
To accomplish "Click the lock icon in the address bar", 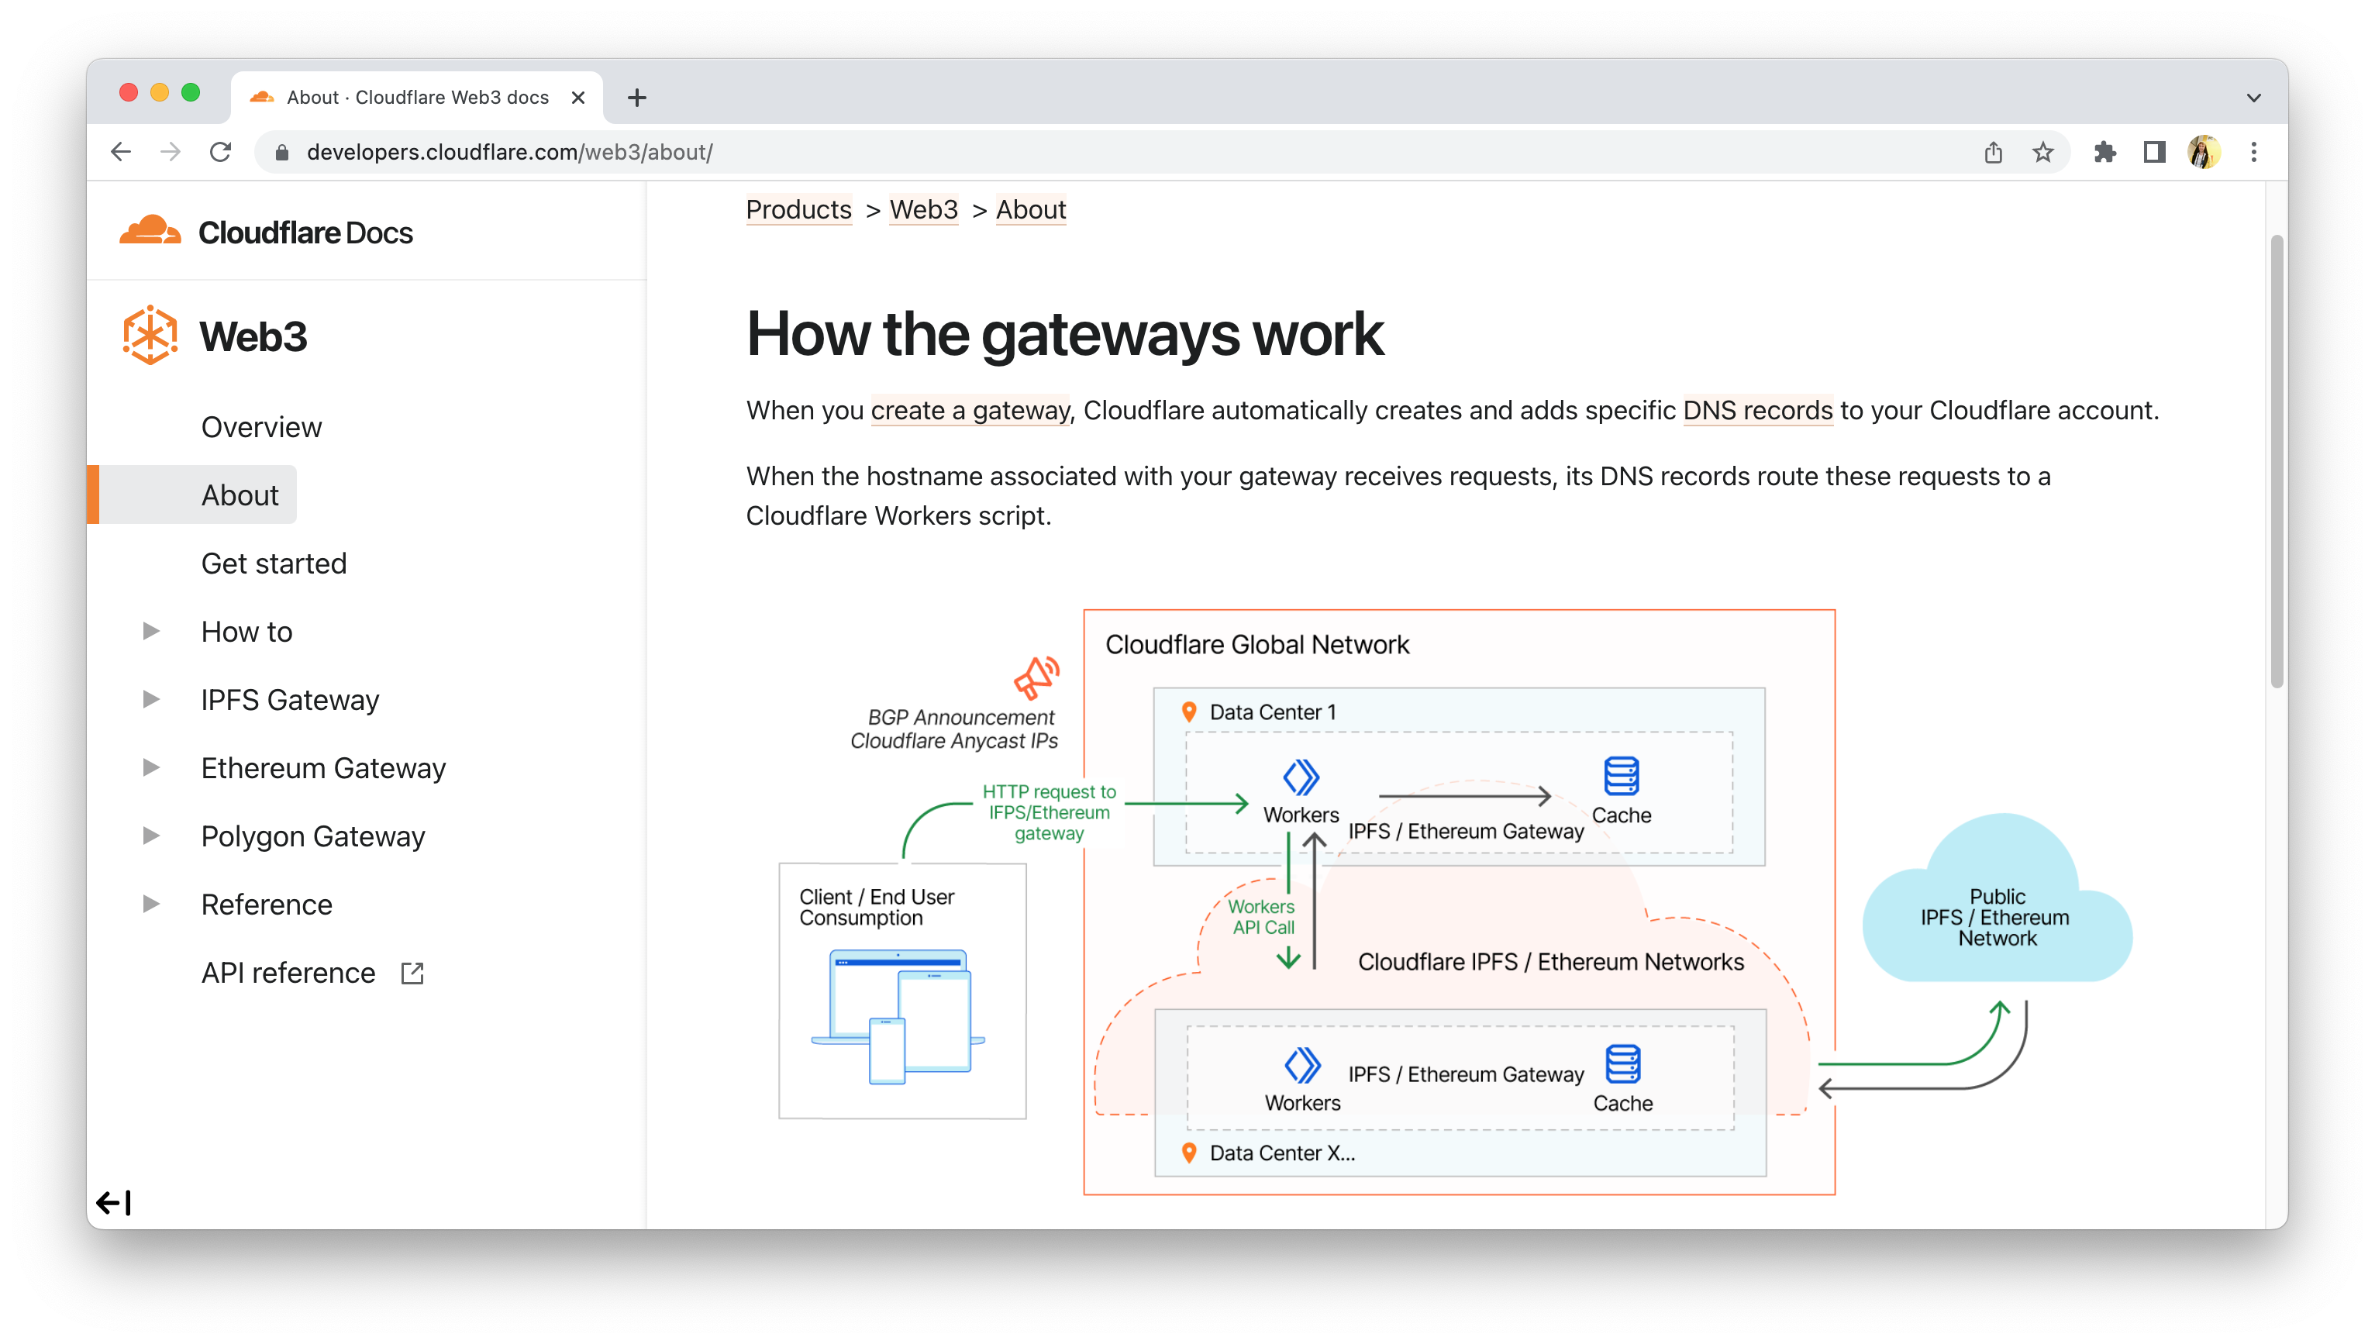I will coord(284,153).
